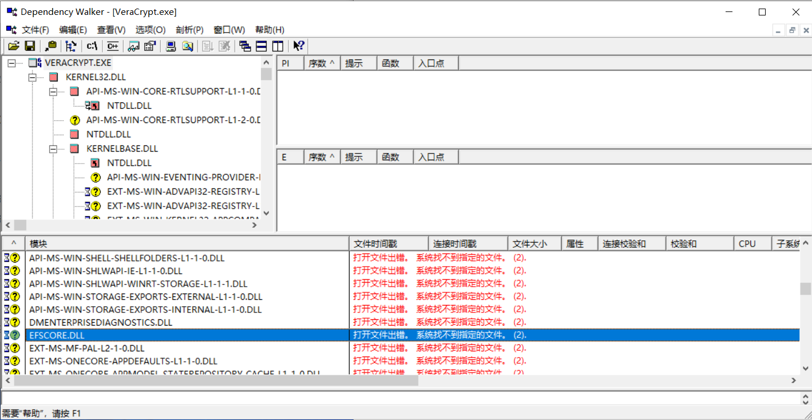Sort module list by 连接时间戳 column
This screenshot has height=420, width=812.
[469, 244]
